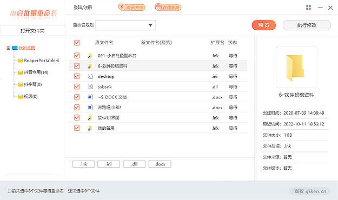Viewport: 338px width, 200px height.
Task: Click the 抖字幕(0) folder icon
Action: click(x=20, y=84)
